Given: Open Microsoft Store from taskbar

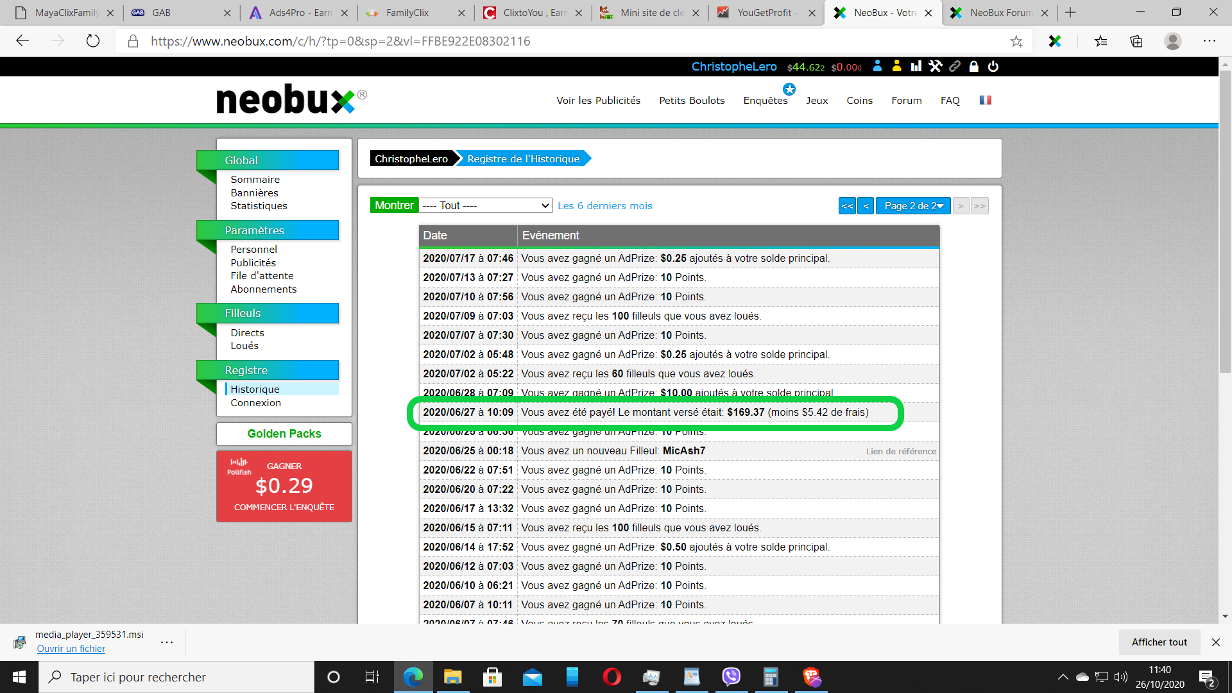Looking at the screenshot, I should [492, 677].
